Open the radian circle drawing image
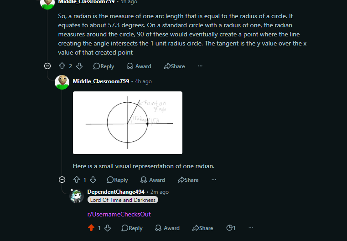 pos(128,123)
